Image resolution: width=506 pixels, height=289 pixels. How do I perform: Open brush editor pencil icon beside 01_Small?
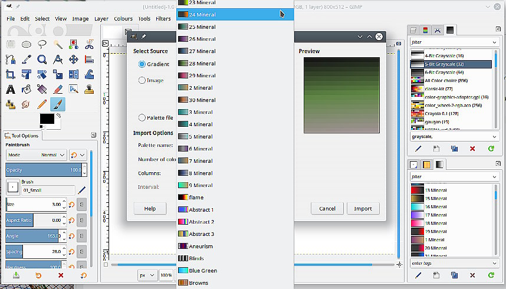coord(82,190)
